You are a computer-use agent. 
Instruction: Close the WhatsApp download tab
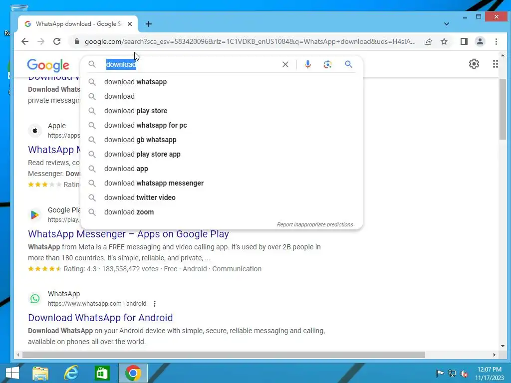click(130, 24)
